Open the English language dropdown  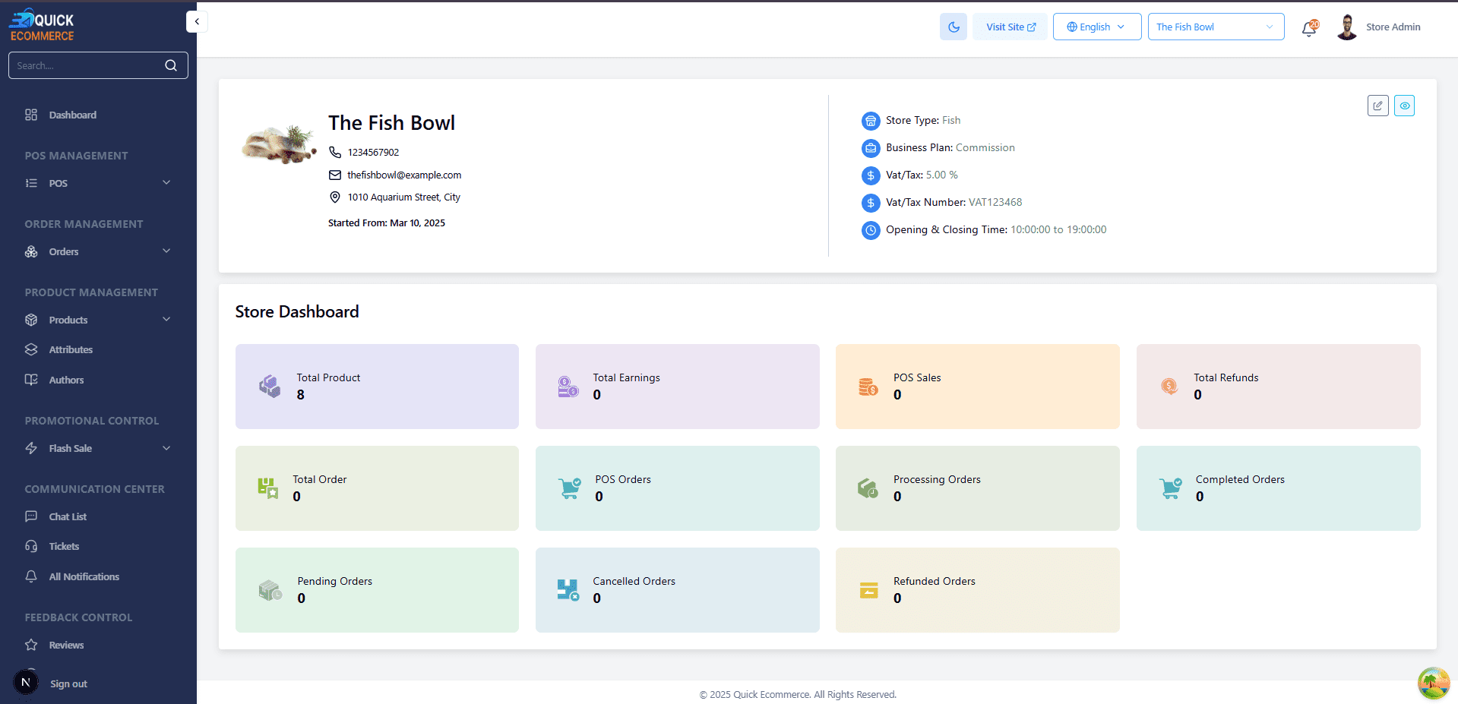pos(1096,27)
